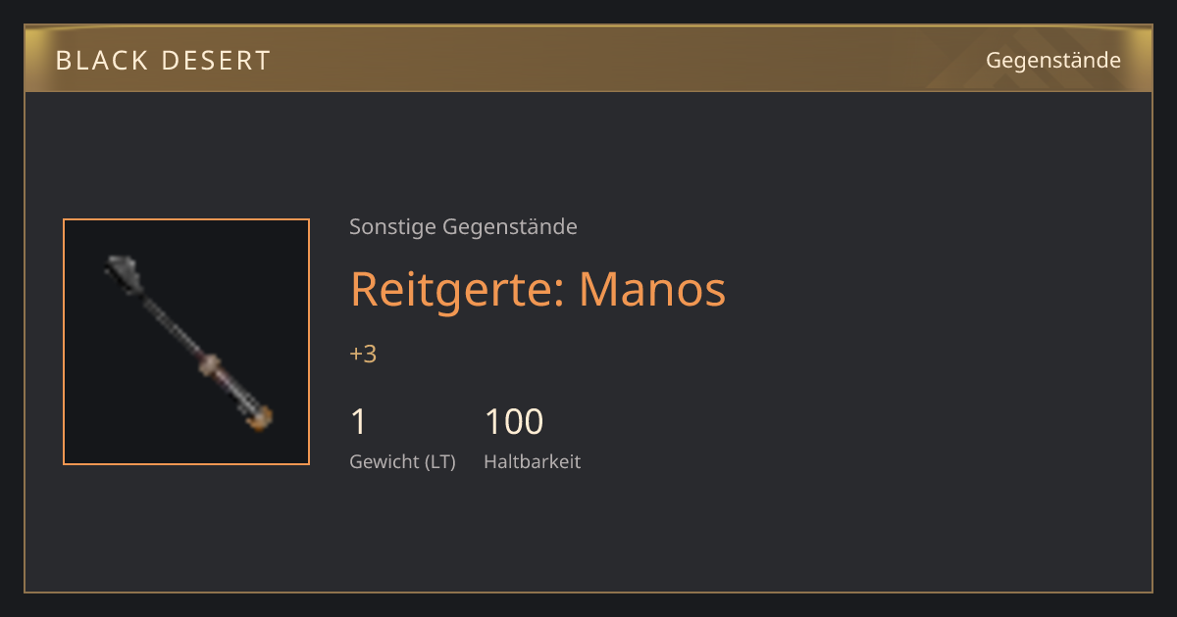Click the +3 enhancement level text
Image resolution: width=1177 pixels, height=617 pixels.
click(363, 354)
